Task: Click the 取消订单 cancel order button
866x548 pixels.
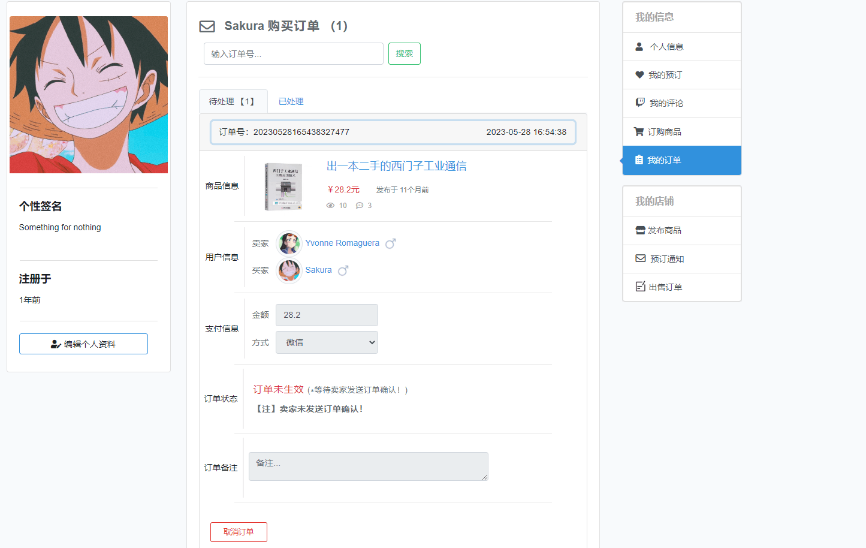Action: 239,532
